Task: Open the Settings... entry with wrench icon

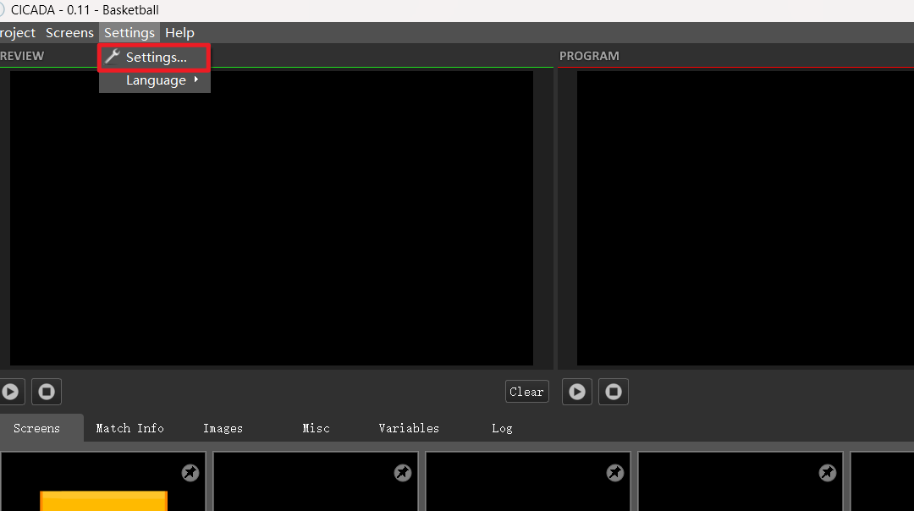Action: (155, 58)
